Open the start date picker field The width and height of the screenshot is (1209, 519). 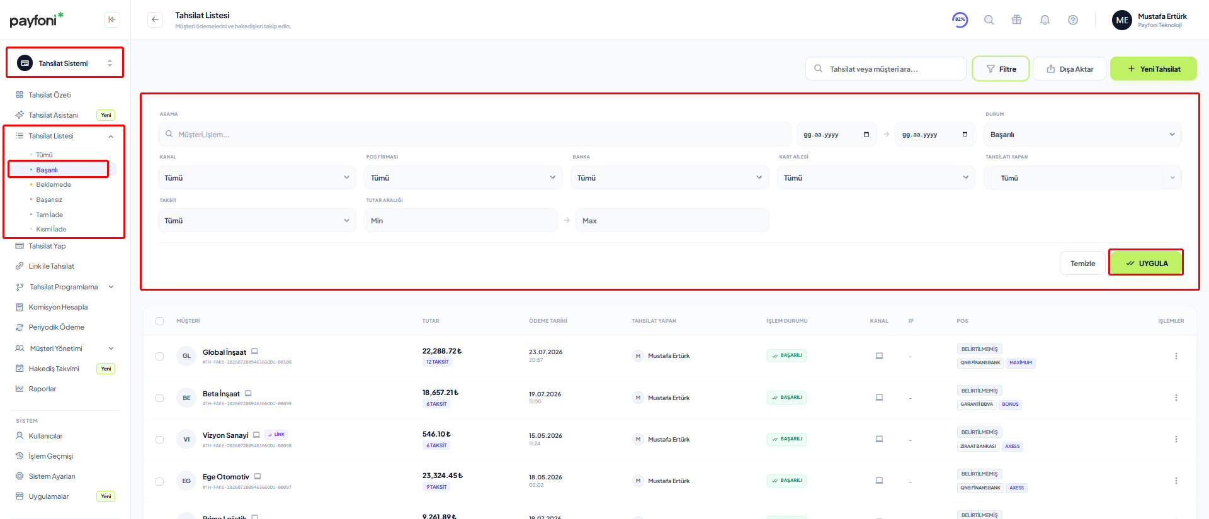pyautogui.click(x=837, y=135)
